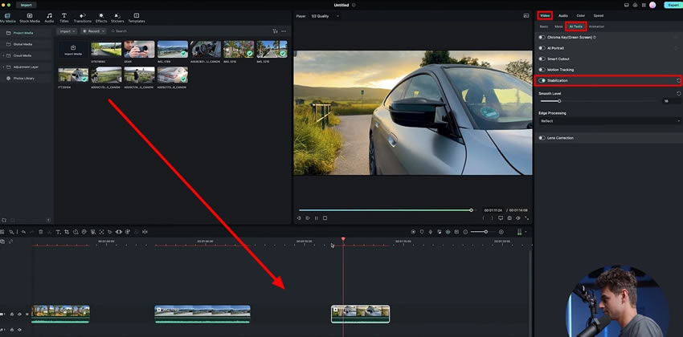This screenshot has width=683, height=337.
Task: Adjust the Smooth Level slider handle
Action: click(559, 101)
